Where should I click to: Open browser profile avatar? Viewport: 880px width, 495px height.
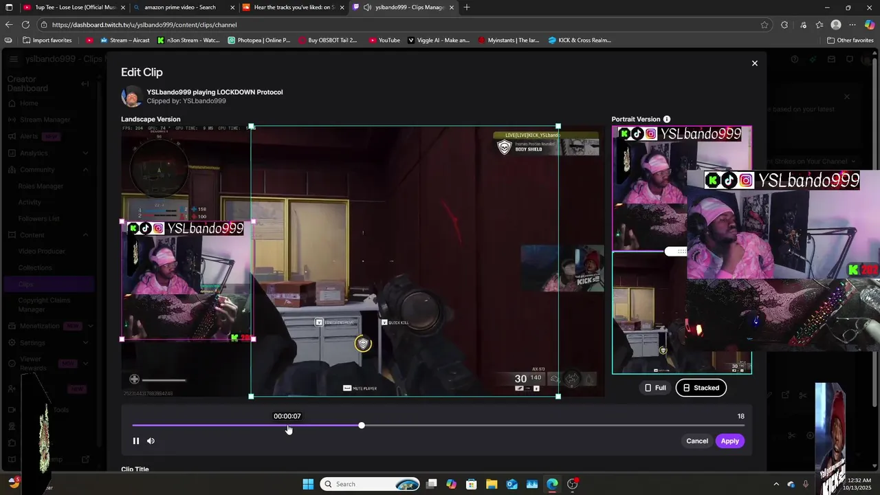click(836, 25)
